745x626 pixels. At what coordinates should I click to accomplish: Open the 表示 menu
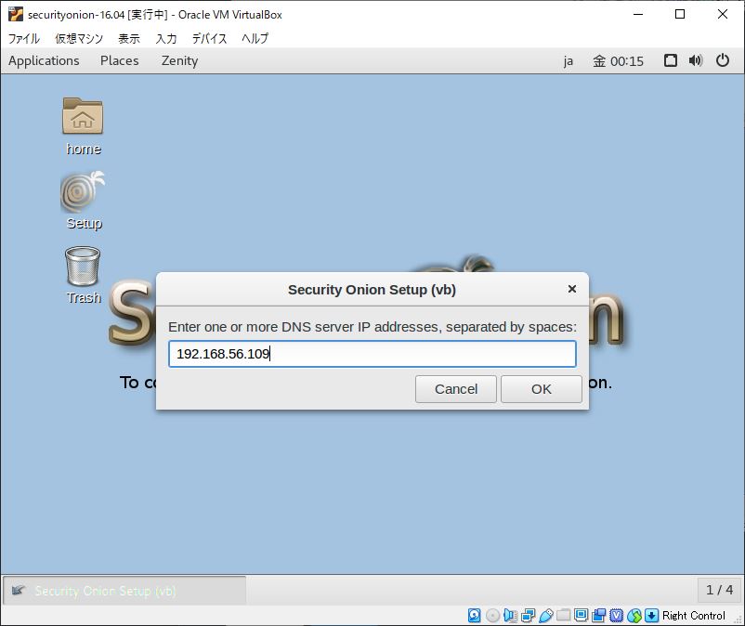pos(129,38)
